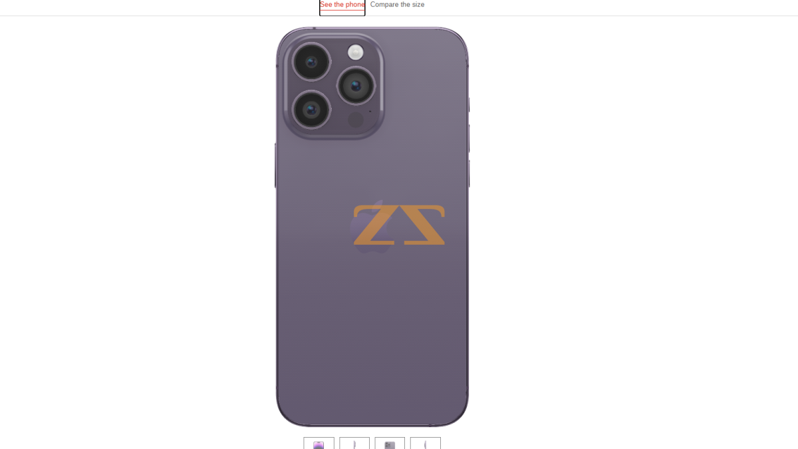Screen dimensions: 798x449
Task: Select the right side profile thumbnail
Action: (x=426, y=443)
